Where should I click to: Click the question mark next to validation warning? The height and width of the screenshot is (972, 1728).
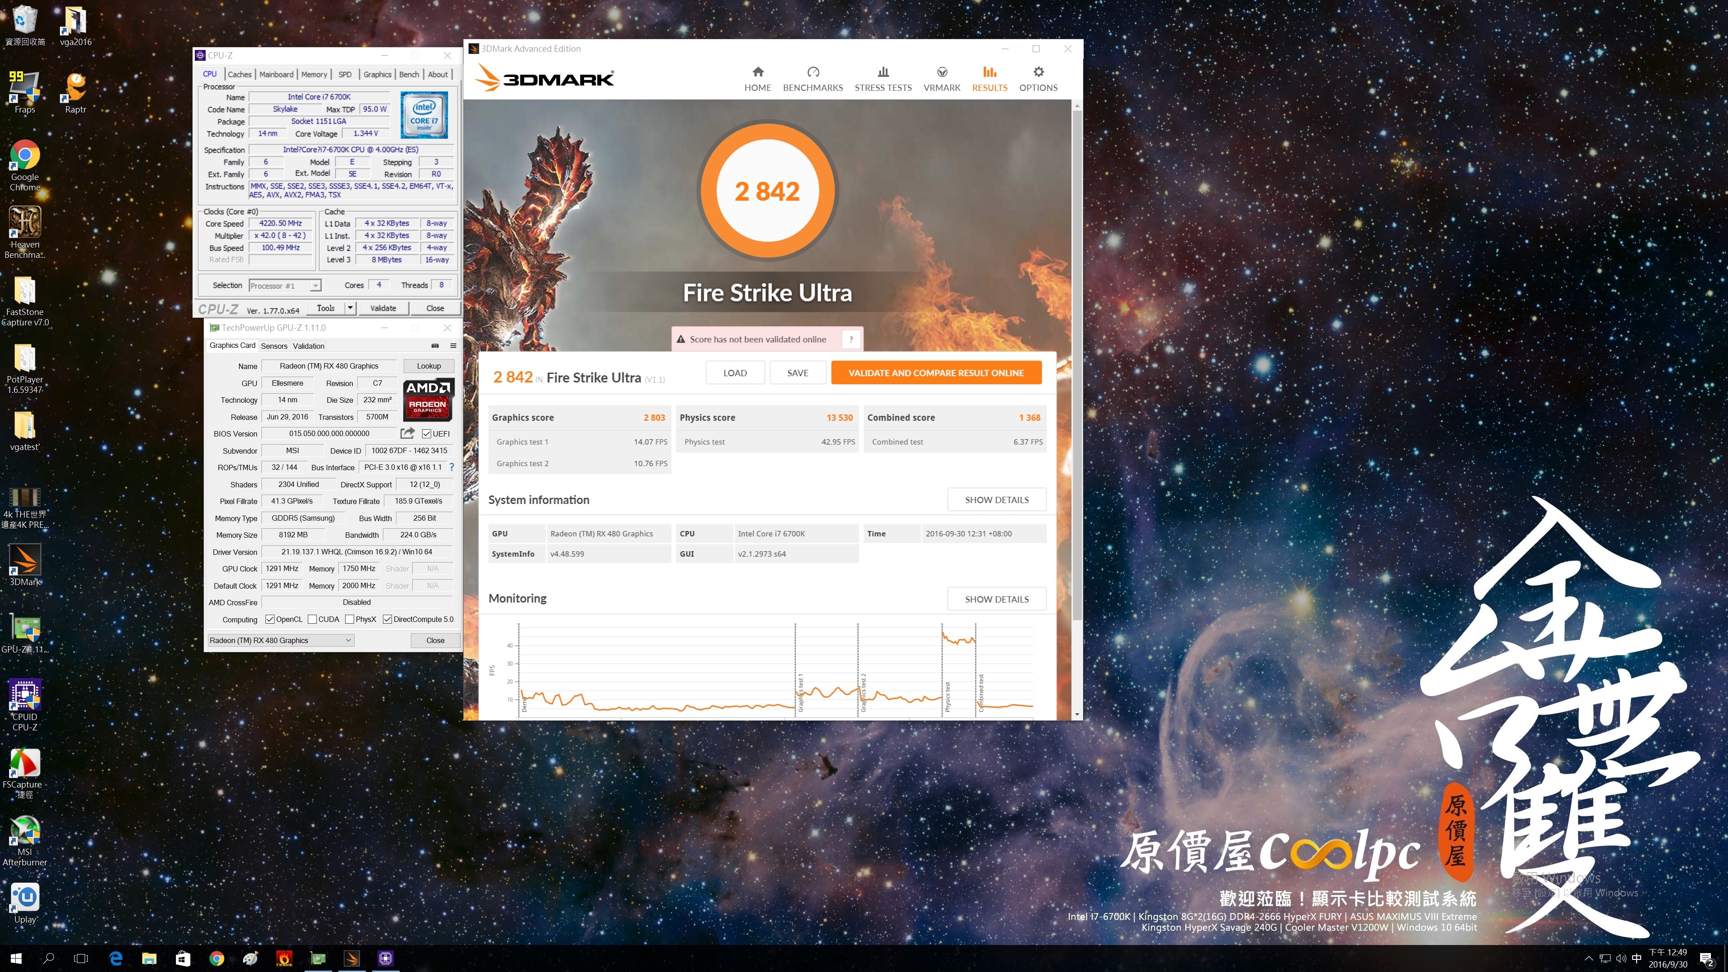(x=850, y=339)
